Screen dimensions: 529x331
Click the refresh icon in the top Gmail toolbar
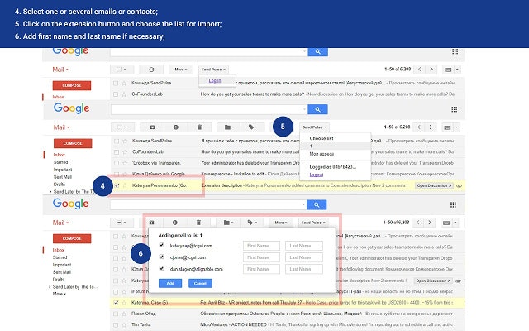pyautogui.click(x=151, y=70)
